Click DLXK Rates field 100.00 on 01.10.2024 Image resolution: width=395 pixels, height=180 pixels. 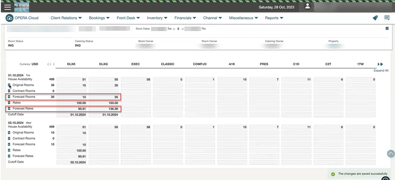click(72, 103)
